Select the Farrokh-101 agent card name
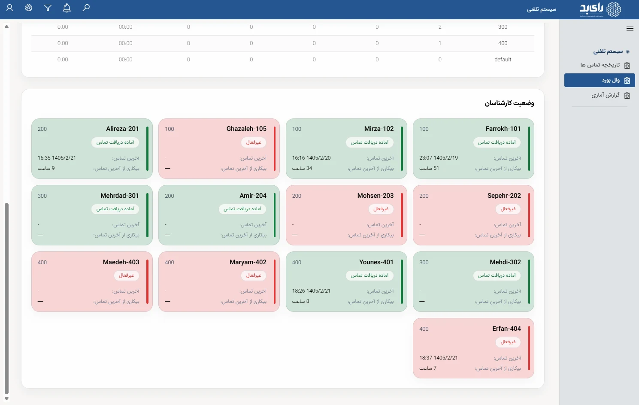Screen dimensions: 639x405 click(x=503, y=129)
